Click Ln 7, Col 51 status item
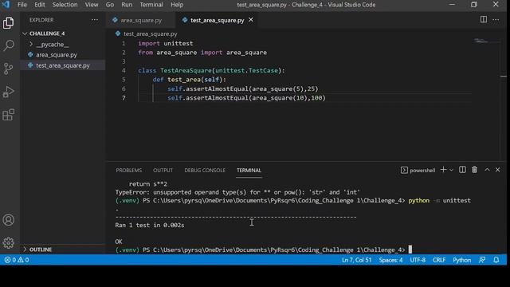Image resolution: width=510 pixels, height=287 pixels. [356, 260]
